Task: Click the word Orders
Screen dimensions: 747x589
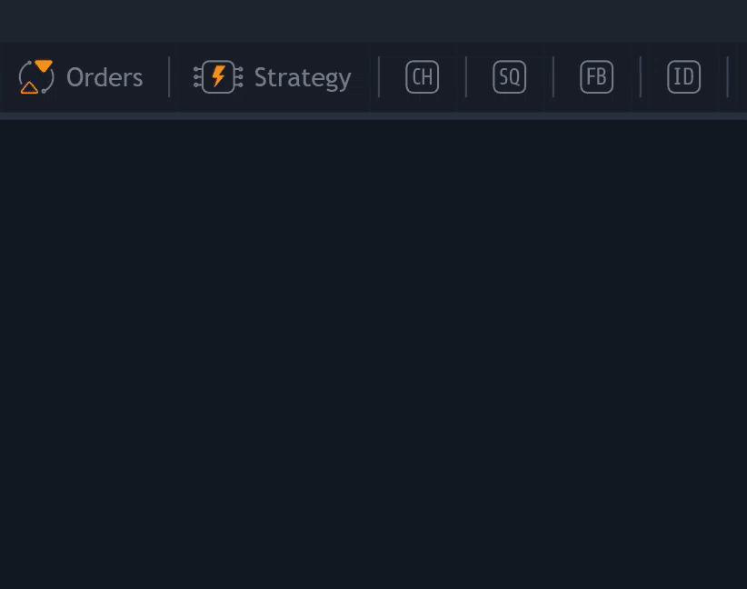Action: pyautogui.click(x=105, y=77)
